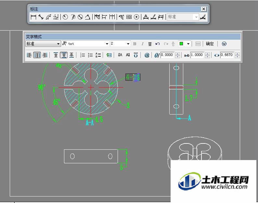Set vertical justification to middle
This screenshot has height=203, width=258.
click(64, 55)
